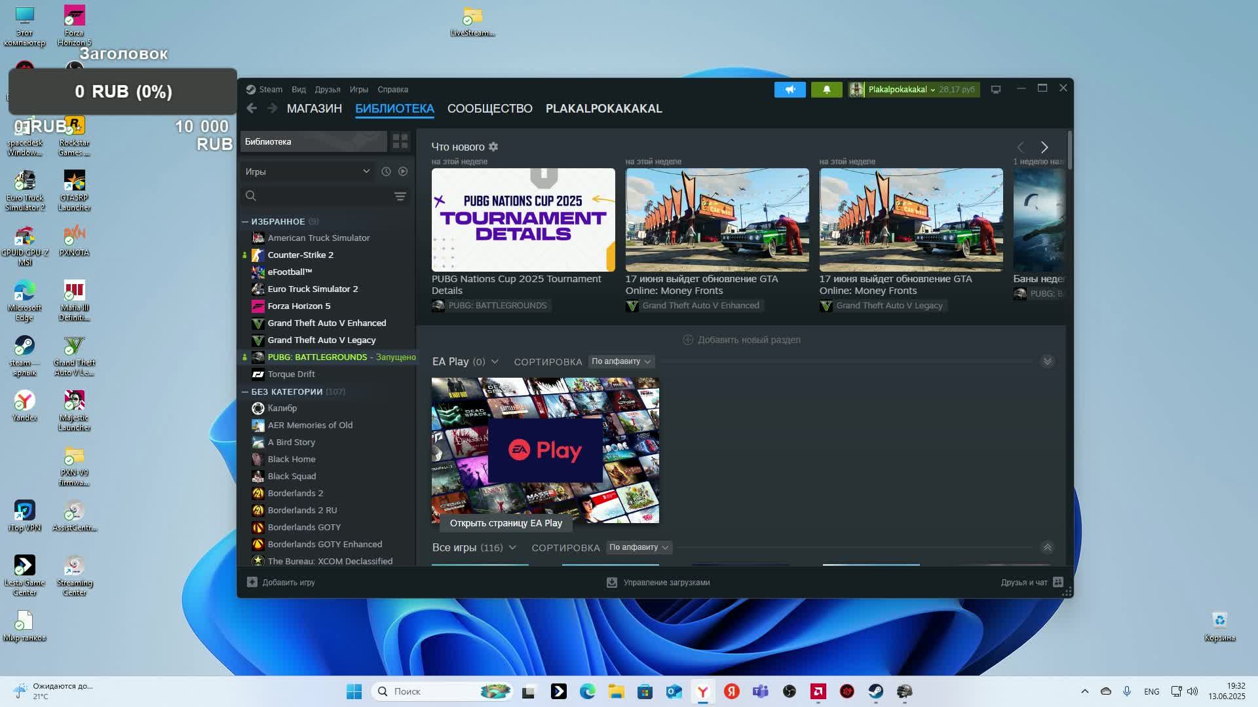Image resolution: width=1258 pixels, height=707 pixels.
Task: Select Grand Theft Auto V Enhanced entry
Action: coord(328,323)
